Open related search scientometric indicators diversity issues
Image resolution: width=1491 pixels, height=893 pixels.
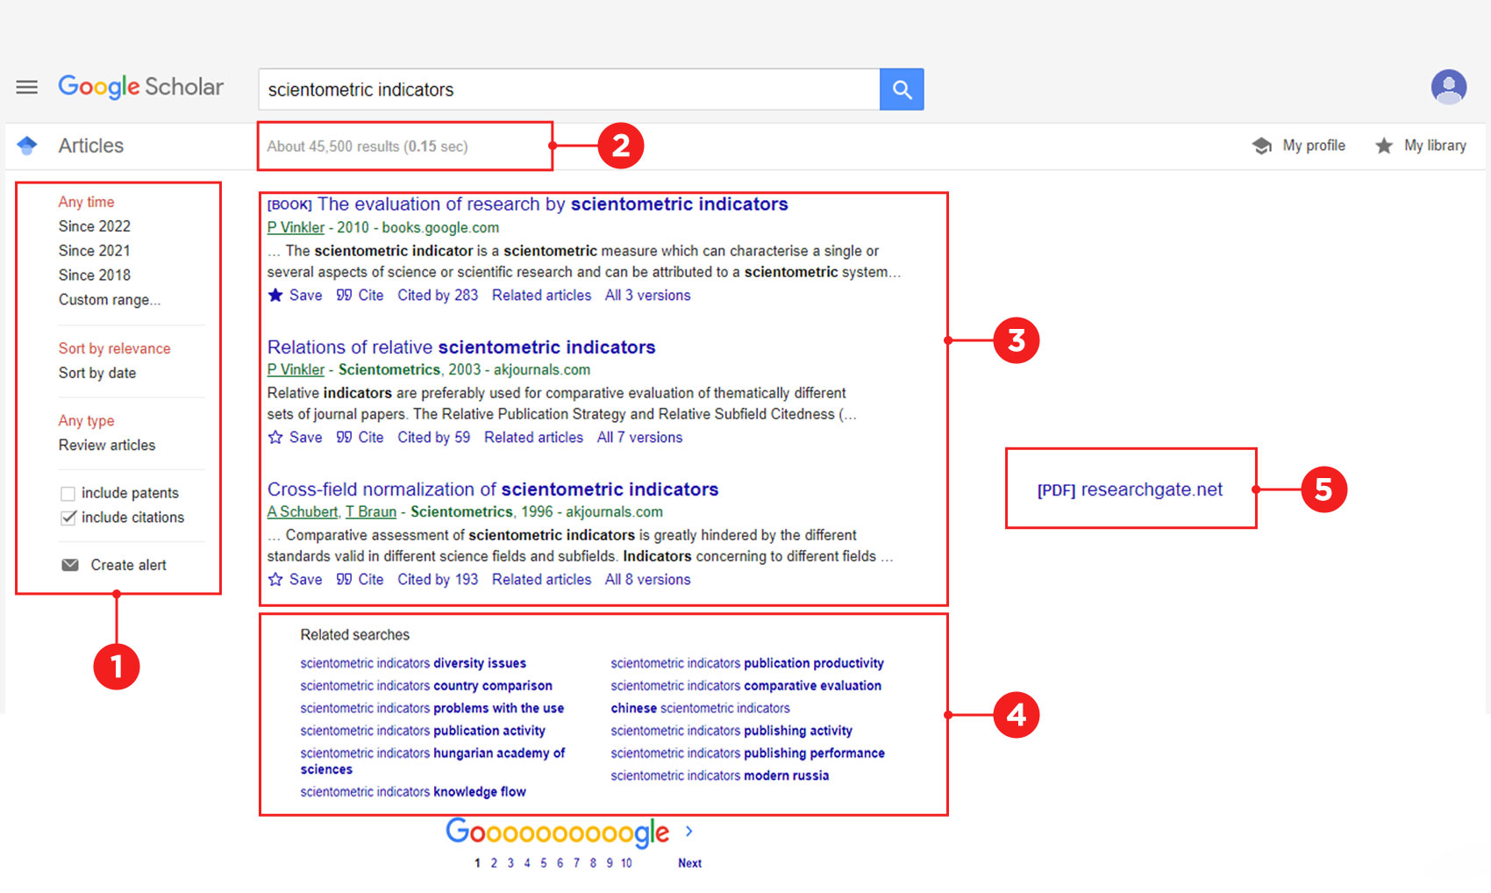point(412,662)
